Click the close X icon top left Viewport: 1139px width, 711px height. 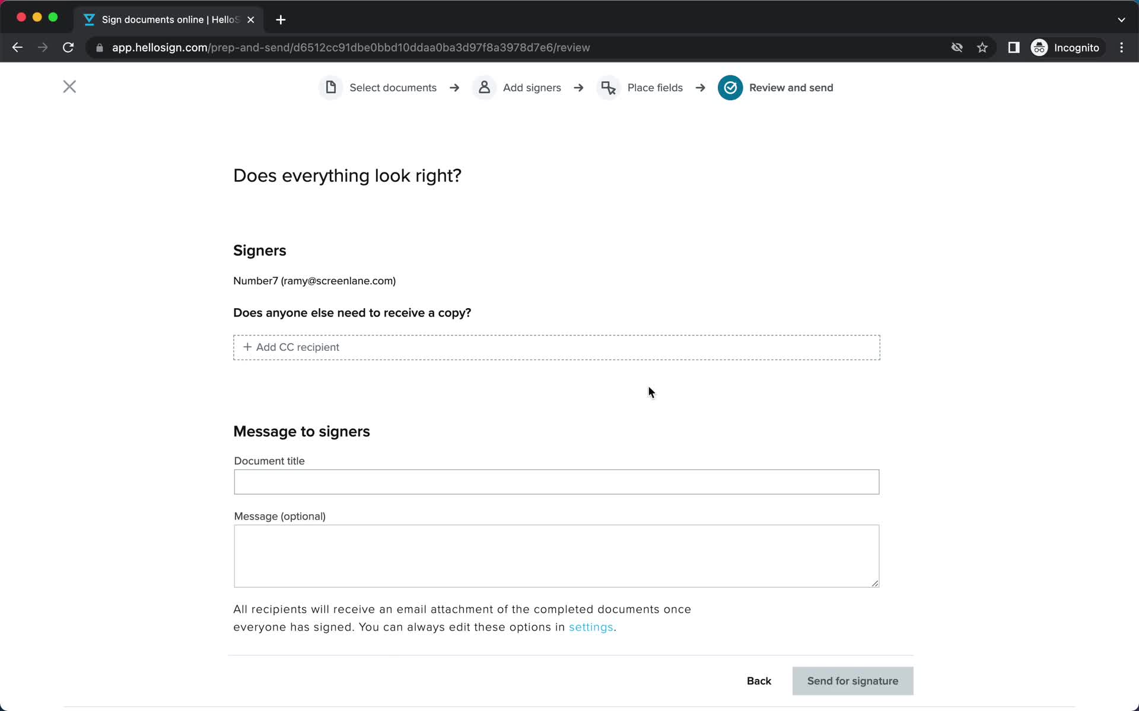(69, 87)
